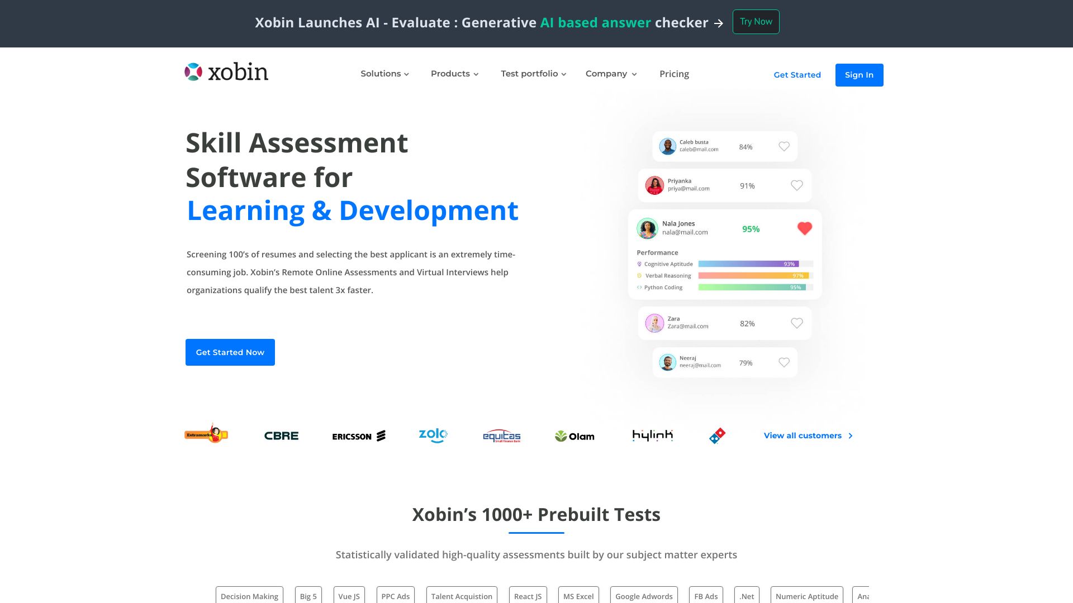Unfavorite Nala Jones using the red heart

[804, 227]
